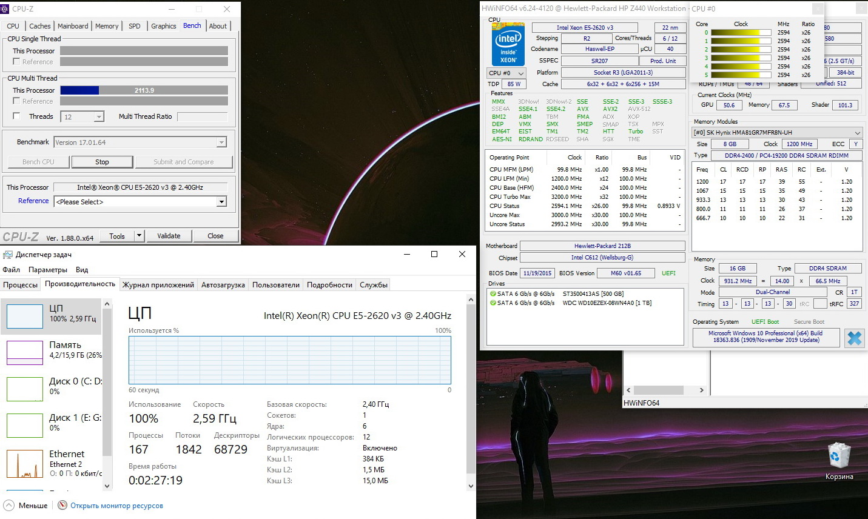The image size is (868, 519).
Task: Open the SK Hynix memory module dropdown
Action: point(777,133)
